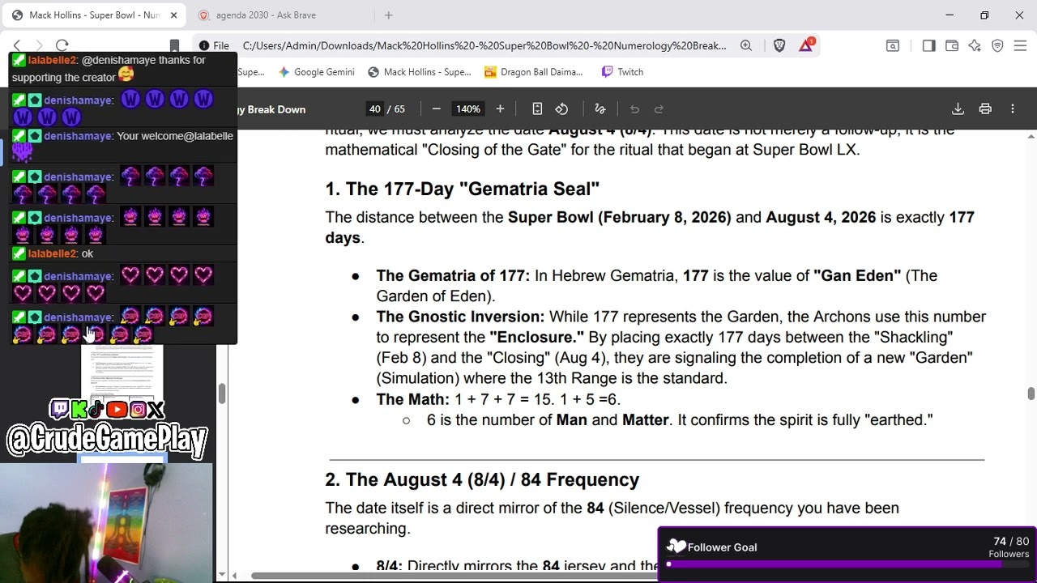Click the bookmark icon beside the address bar
Image resolution: width=1037 pixels, height=583 pixels.
174,45
